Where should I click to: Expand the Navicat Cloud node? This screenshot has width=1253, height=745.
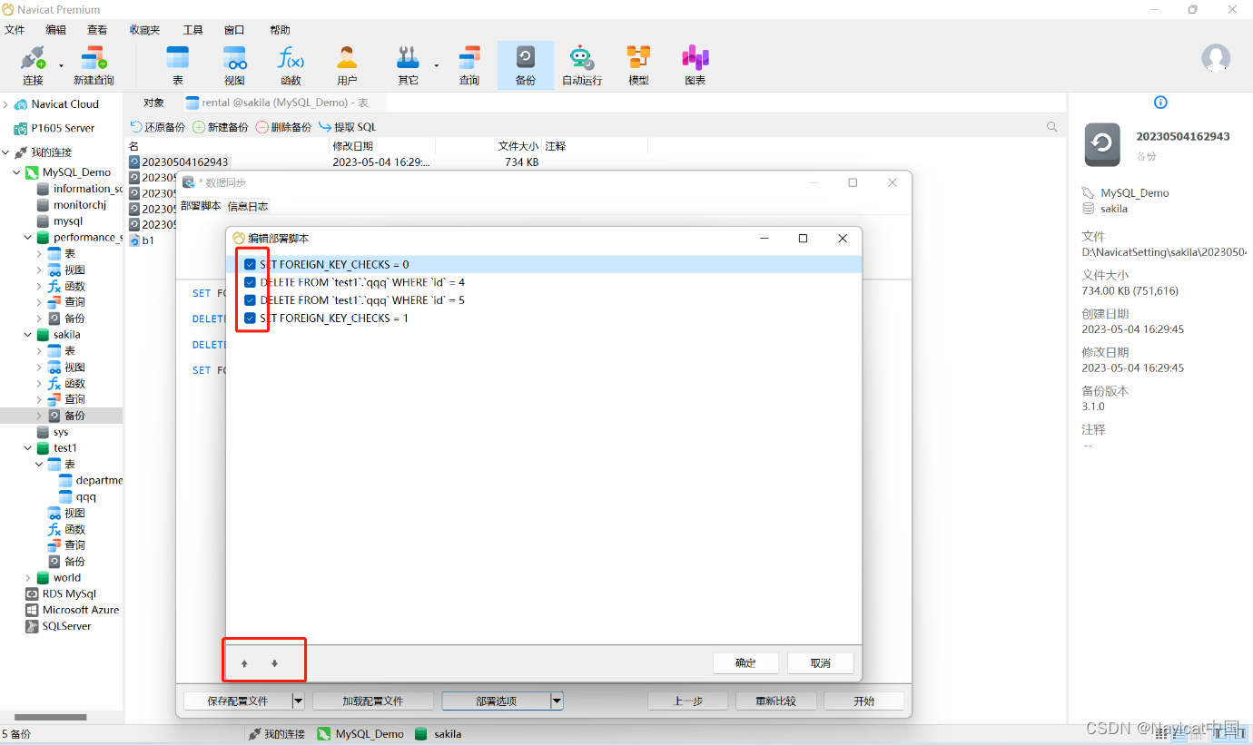click(x=5, y=104)
